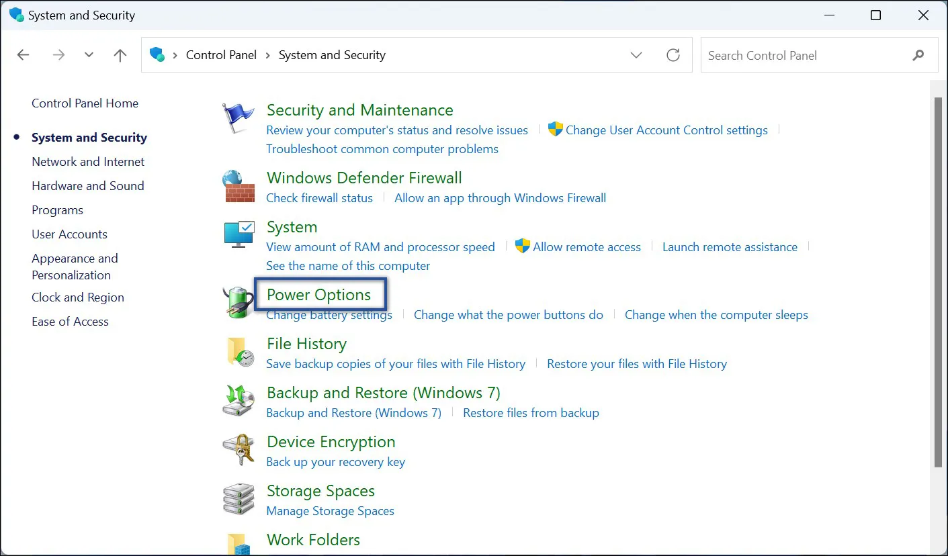Click the Device Encryption keys icon
This screenshot has height=556, width=948.
click(239, 450)
